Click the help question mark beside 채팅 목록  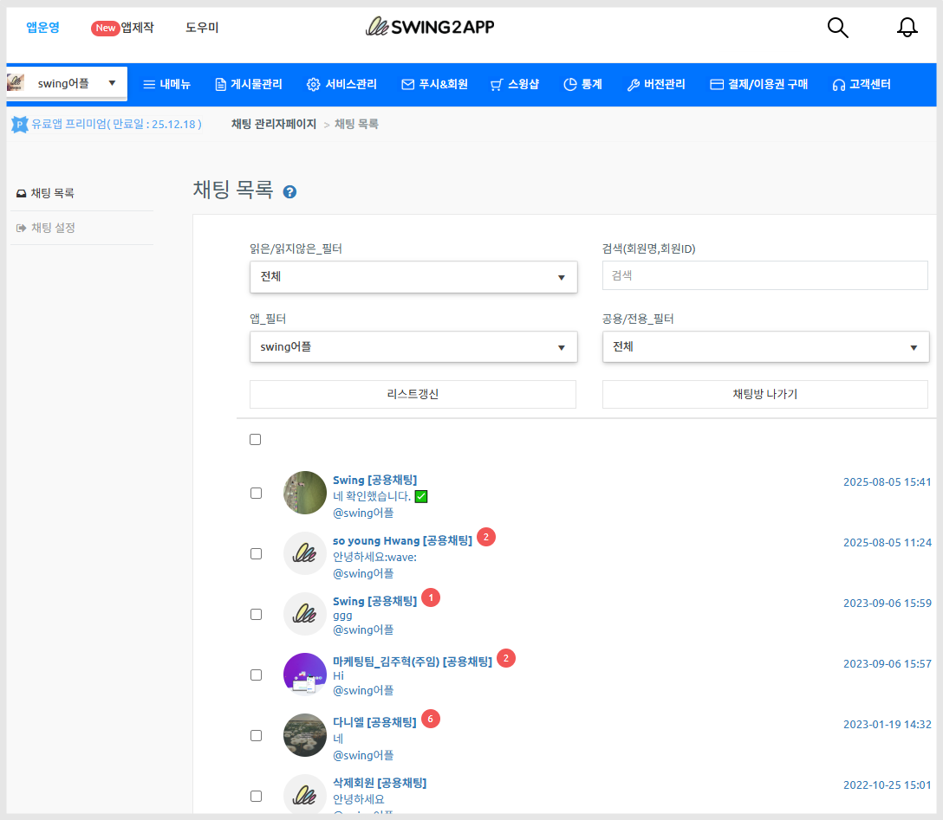click(290, 191)
